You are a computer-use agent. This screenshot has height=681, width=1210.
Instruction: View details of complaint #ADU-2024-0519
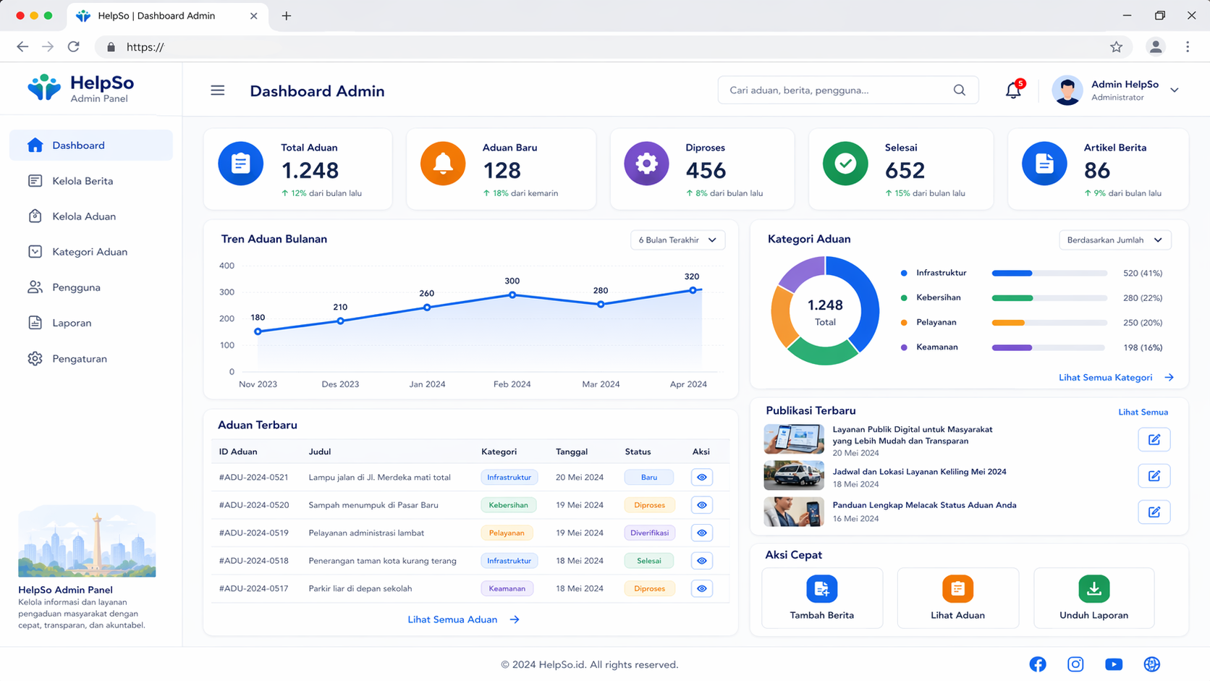pyautogui.click(x=702, y=533)
